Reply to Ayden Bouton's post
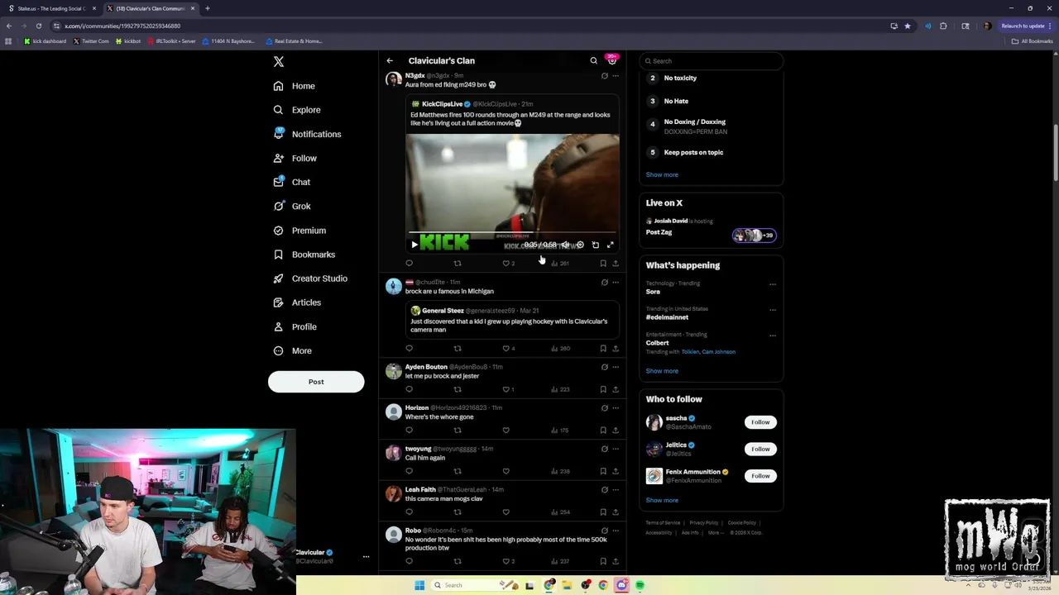The width and height of the screenshot is (1059, 595). (409, 389)
